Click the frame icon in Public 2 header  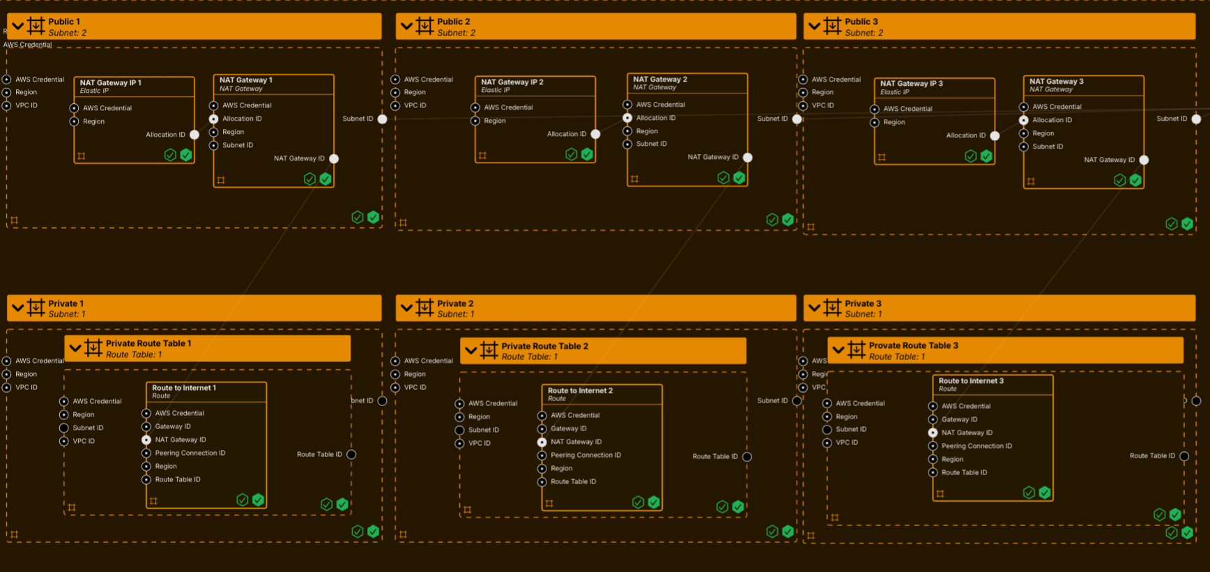click(x=424, y=27)
